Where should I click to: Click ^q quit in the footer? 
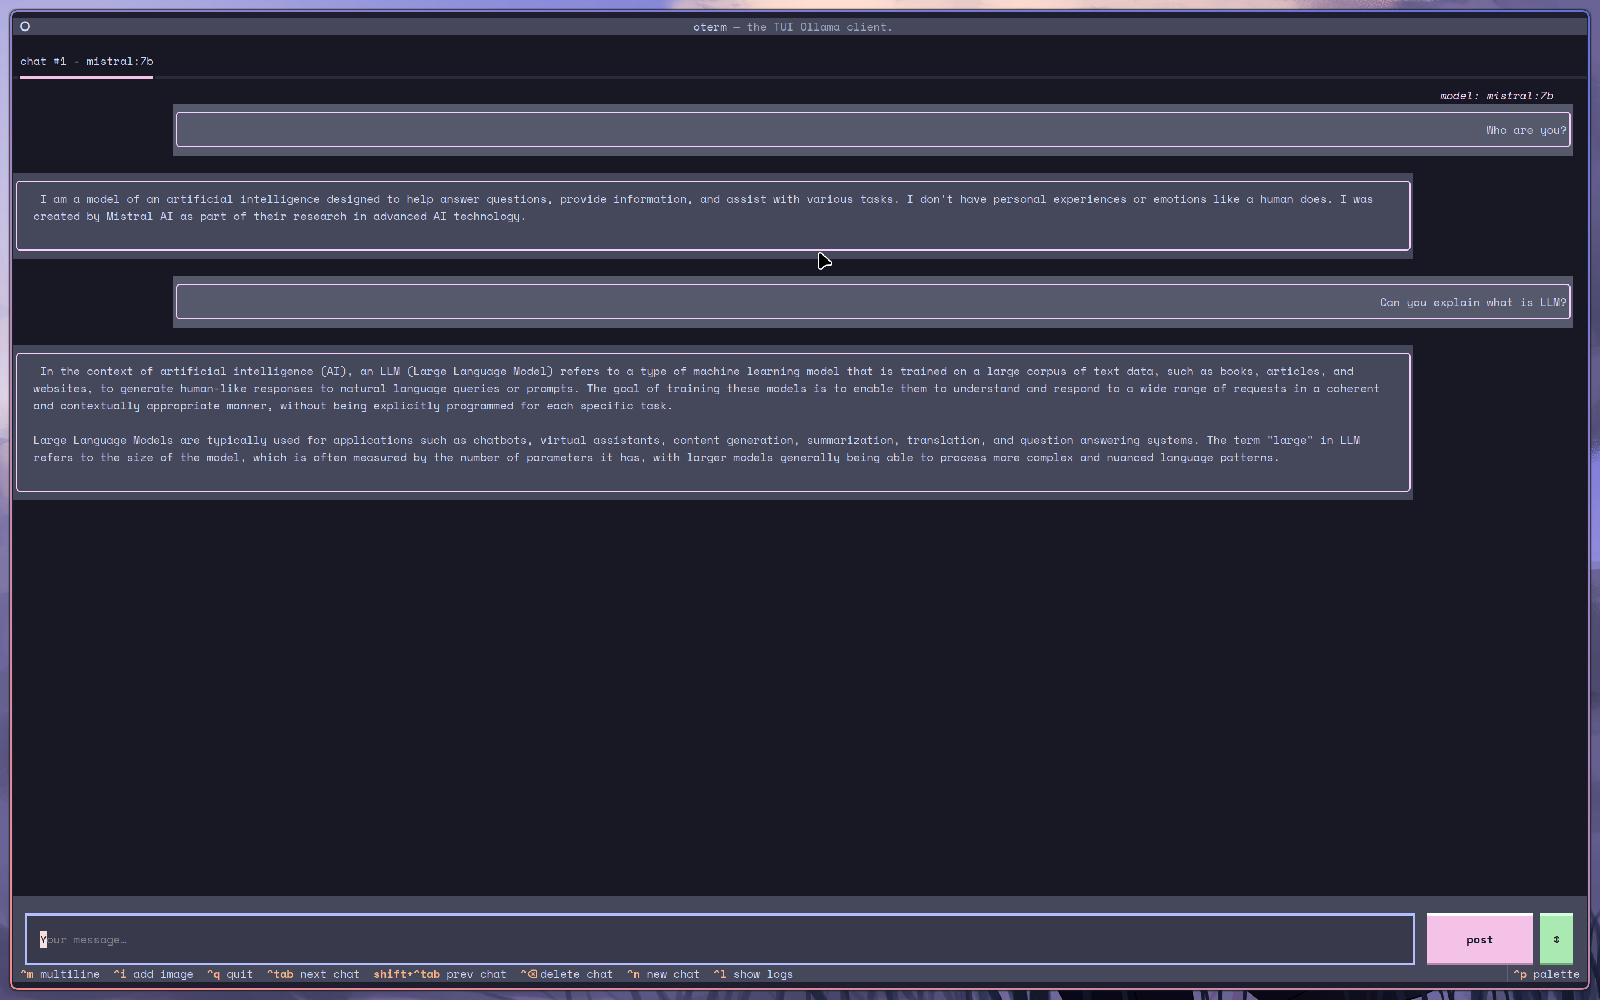tap(230, 974)
